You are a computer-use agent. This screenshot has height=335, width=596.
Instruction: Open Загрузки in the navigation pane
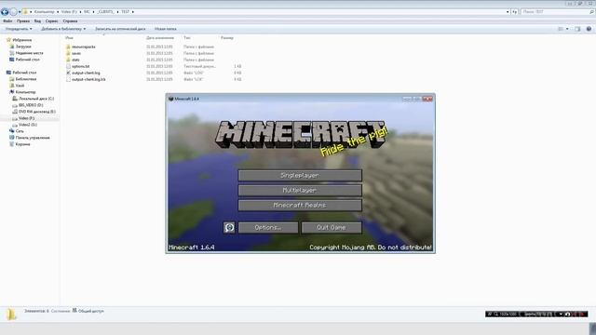pyautogui.click(x=23, y=47)
